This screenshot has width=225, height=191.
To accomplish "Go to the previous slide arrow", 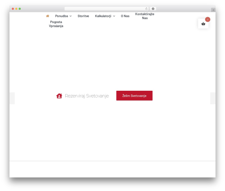I will (x=12, y=98).
